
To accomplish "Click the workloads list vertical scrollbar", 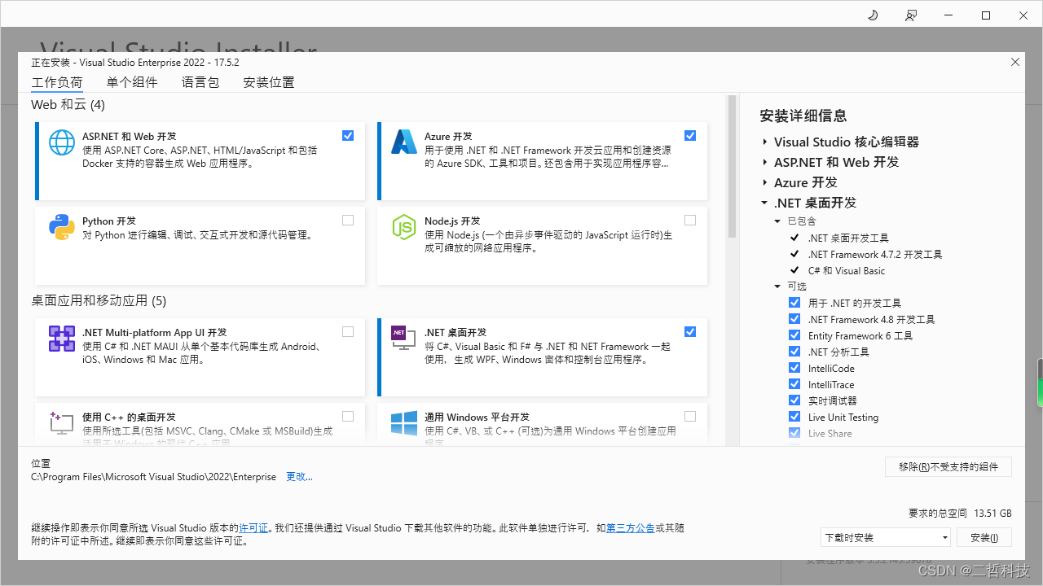I will (x=732, y=167).
